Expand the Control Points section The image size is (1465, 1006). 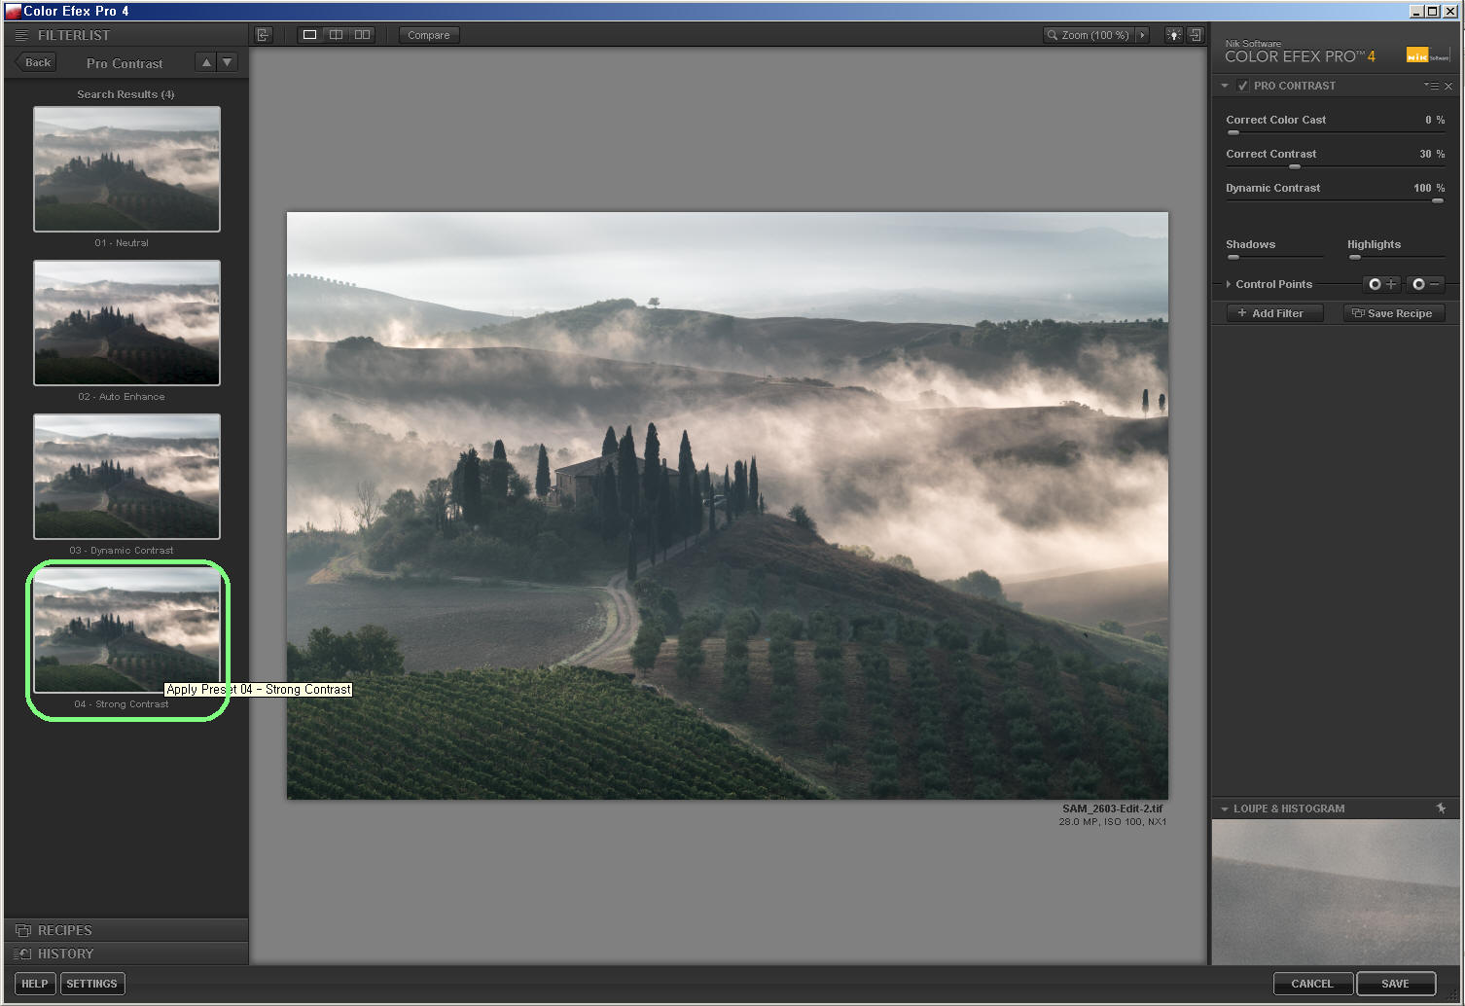click(1229, 284)
